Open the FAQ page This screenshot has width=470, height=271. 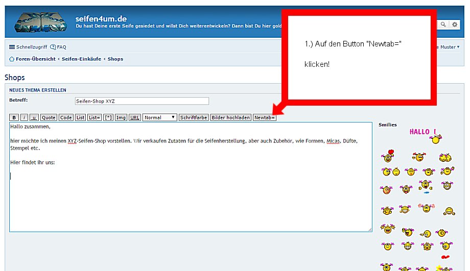click(58, 47)
